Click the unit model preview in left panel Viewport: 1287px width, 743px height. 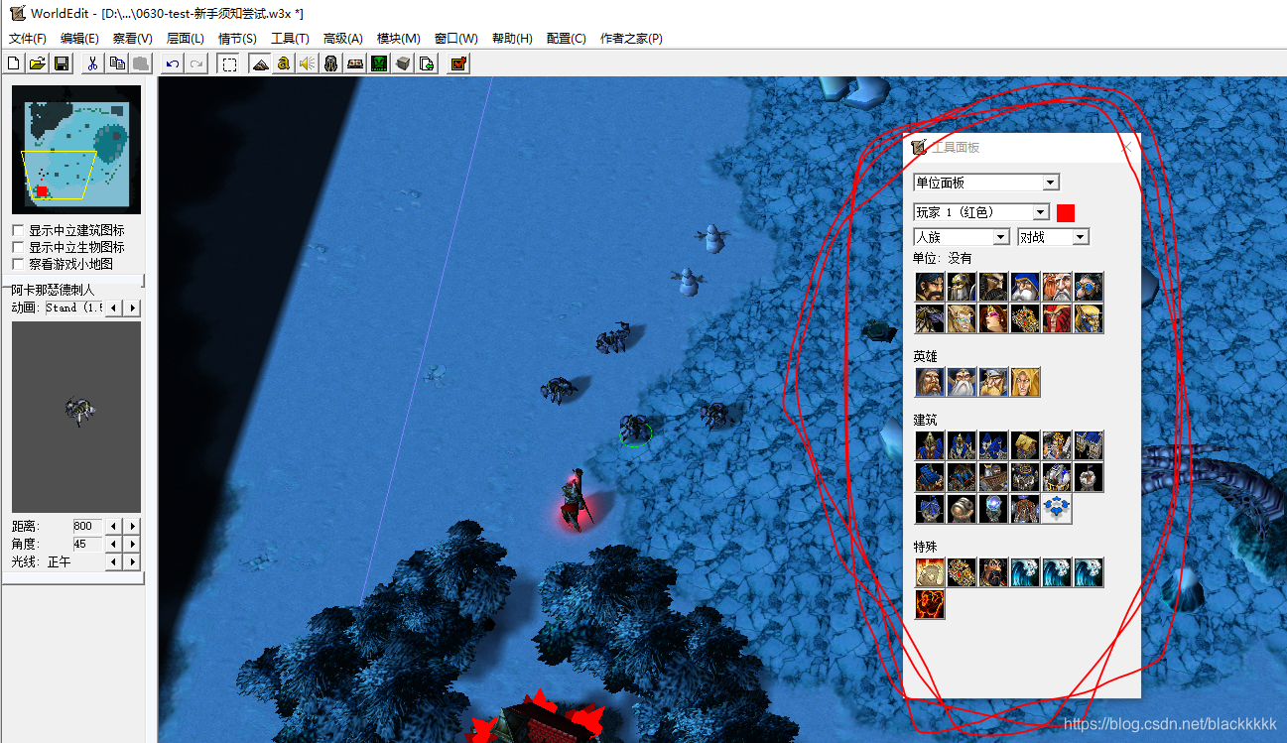pyautogui.click(x=76, y=417)
